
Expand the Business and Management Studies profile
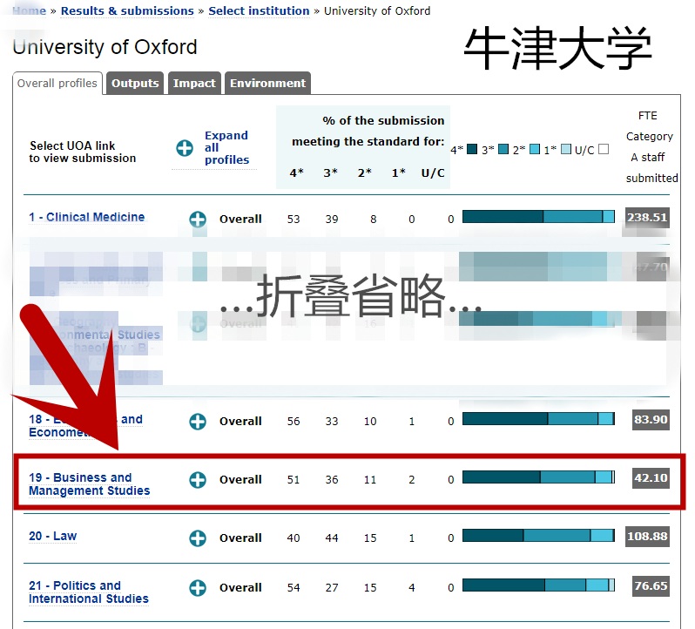[197, 480]
